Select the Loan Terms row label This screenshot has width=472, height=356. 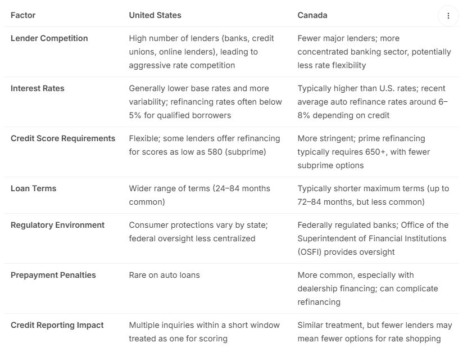pos(34,188)
